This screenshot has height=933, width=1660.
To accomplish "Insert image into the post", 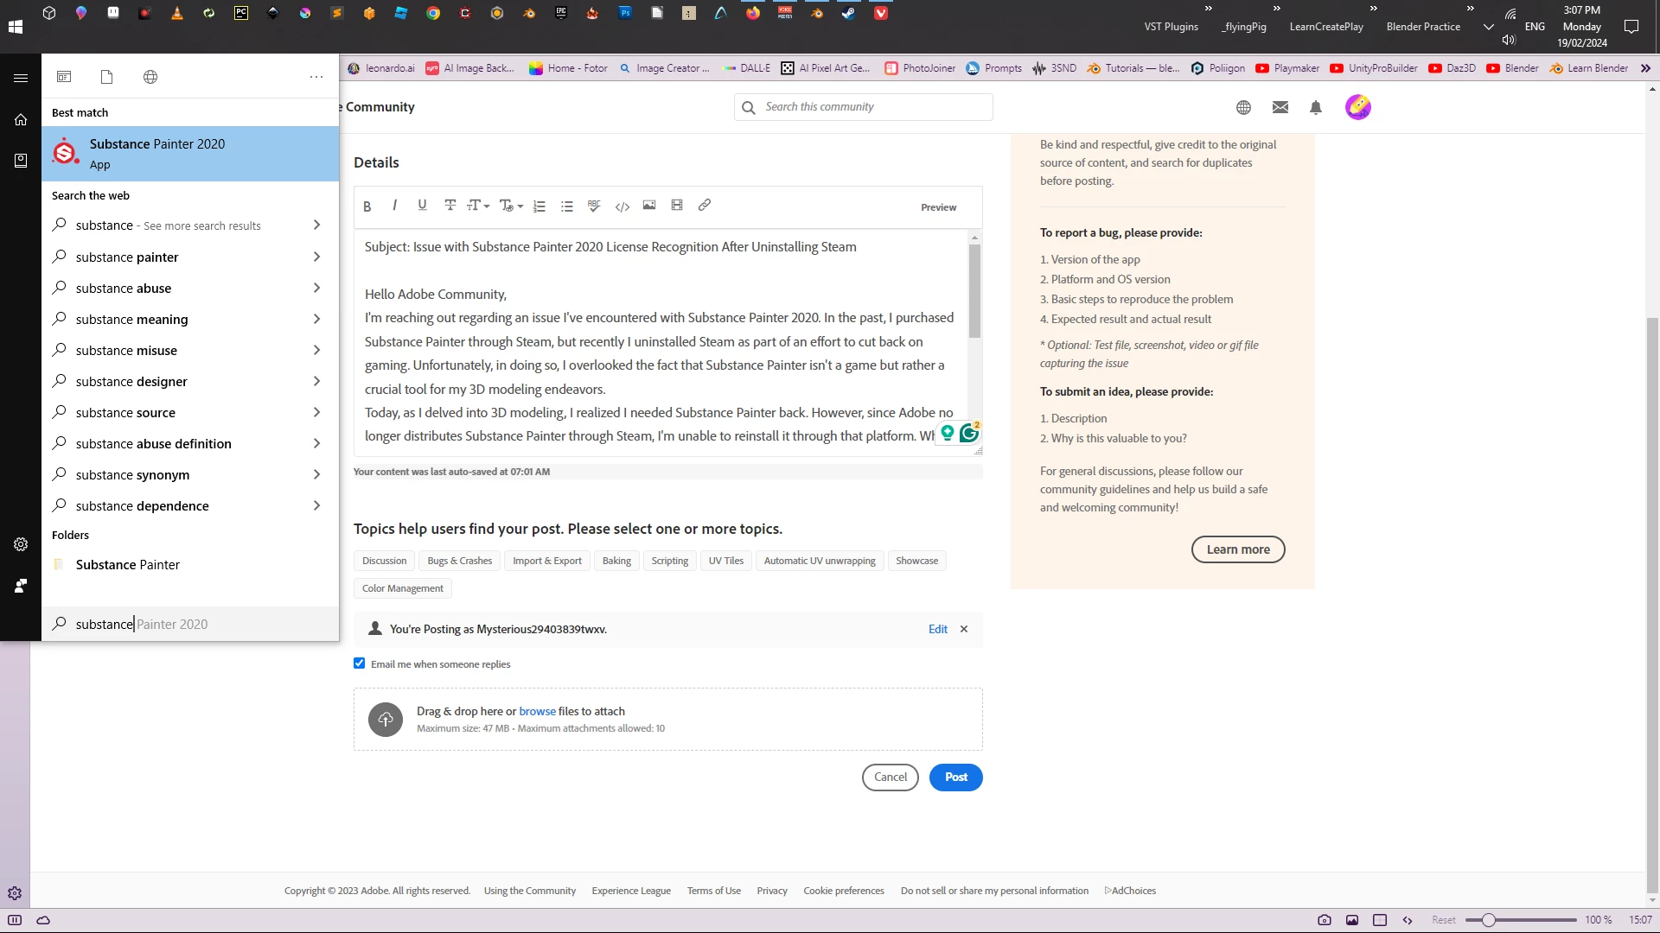I will click(649, 206).
